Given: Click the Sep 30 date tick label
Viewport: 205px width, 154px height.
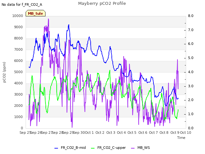Looking at the screenshot, I should [79, 133].
